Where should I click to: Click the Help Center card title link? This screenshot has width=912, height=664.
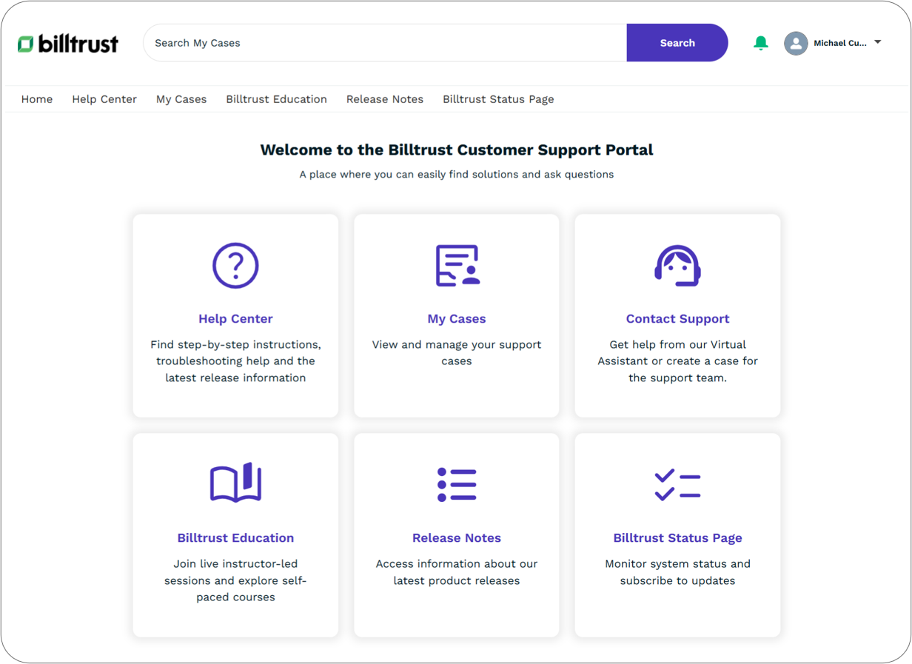tap(235, 319)
